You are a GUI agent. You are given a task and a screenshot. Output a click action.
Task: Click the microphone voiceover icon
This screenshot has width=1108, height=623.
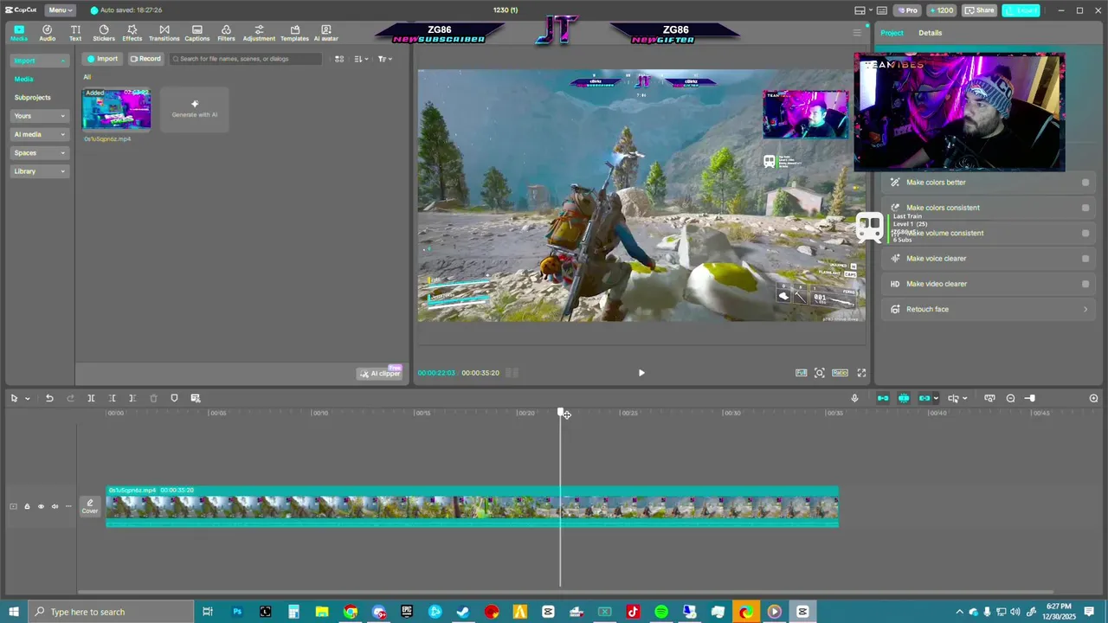tap(854, 398)
